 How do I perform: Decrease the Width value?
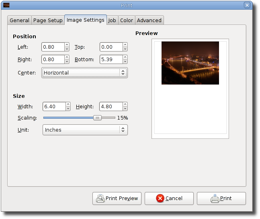coord(68,109)
